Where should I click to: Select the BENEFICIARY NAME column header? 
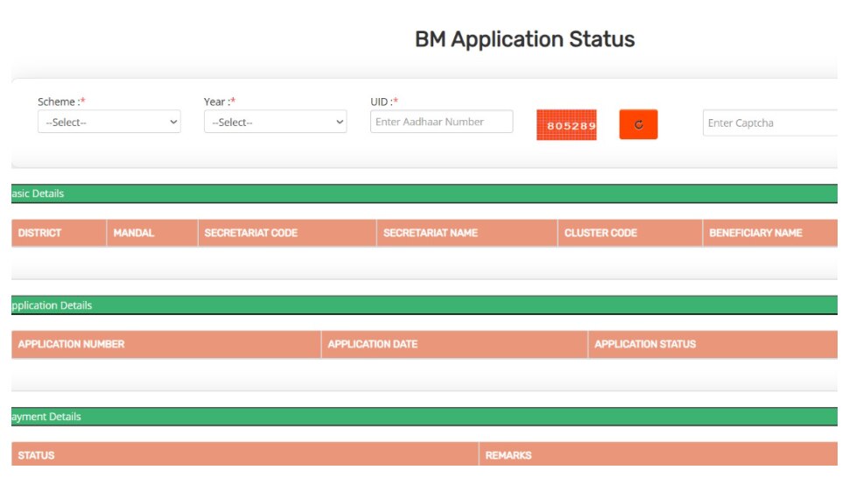770,233
